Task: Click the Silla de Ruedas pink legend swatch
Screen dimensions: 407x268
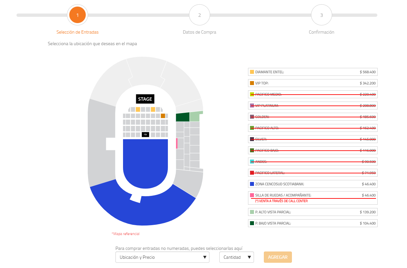Action: click(x=252, y=195)
